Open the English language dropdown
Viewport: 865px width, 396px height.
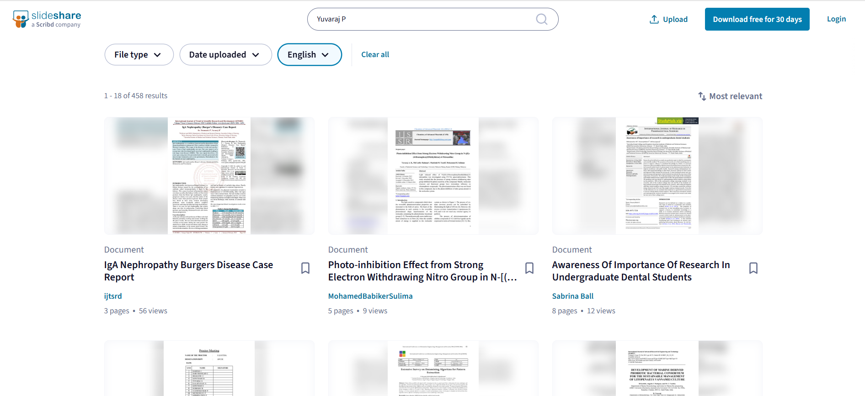tap(310, 55)
